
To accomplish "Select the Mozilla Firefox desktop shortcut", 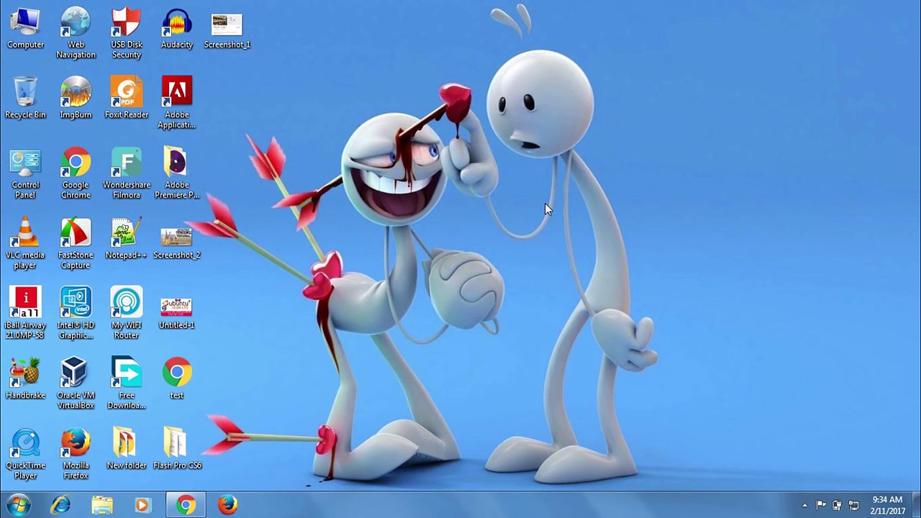I will click(x=76, y=454).
